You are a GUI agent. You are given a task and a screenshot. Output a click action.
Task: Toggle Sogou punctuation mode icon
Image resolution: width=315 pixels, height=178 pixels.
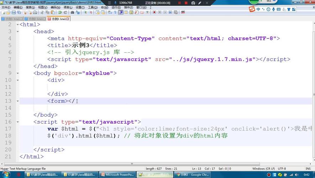click(263, 9)
